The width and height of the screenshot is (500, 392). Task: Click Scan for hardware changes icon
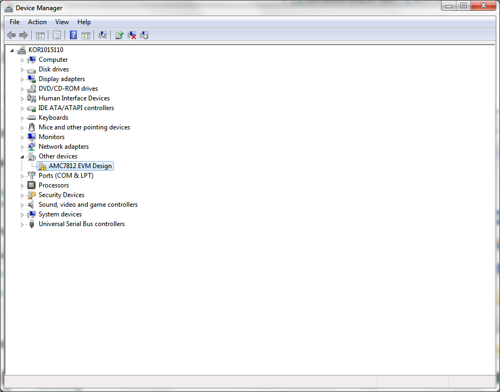coord(103,35)
